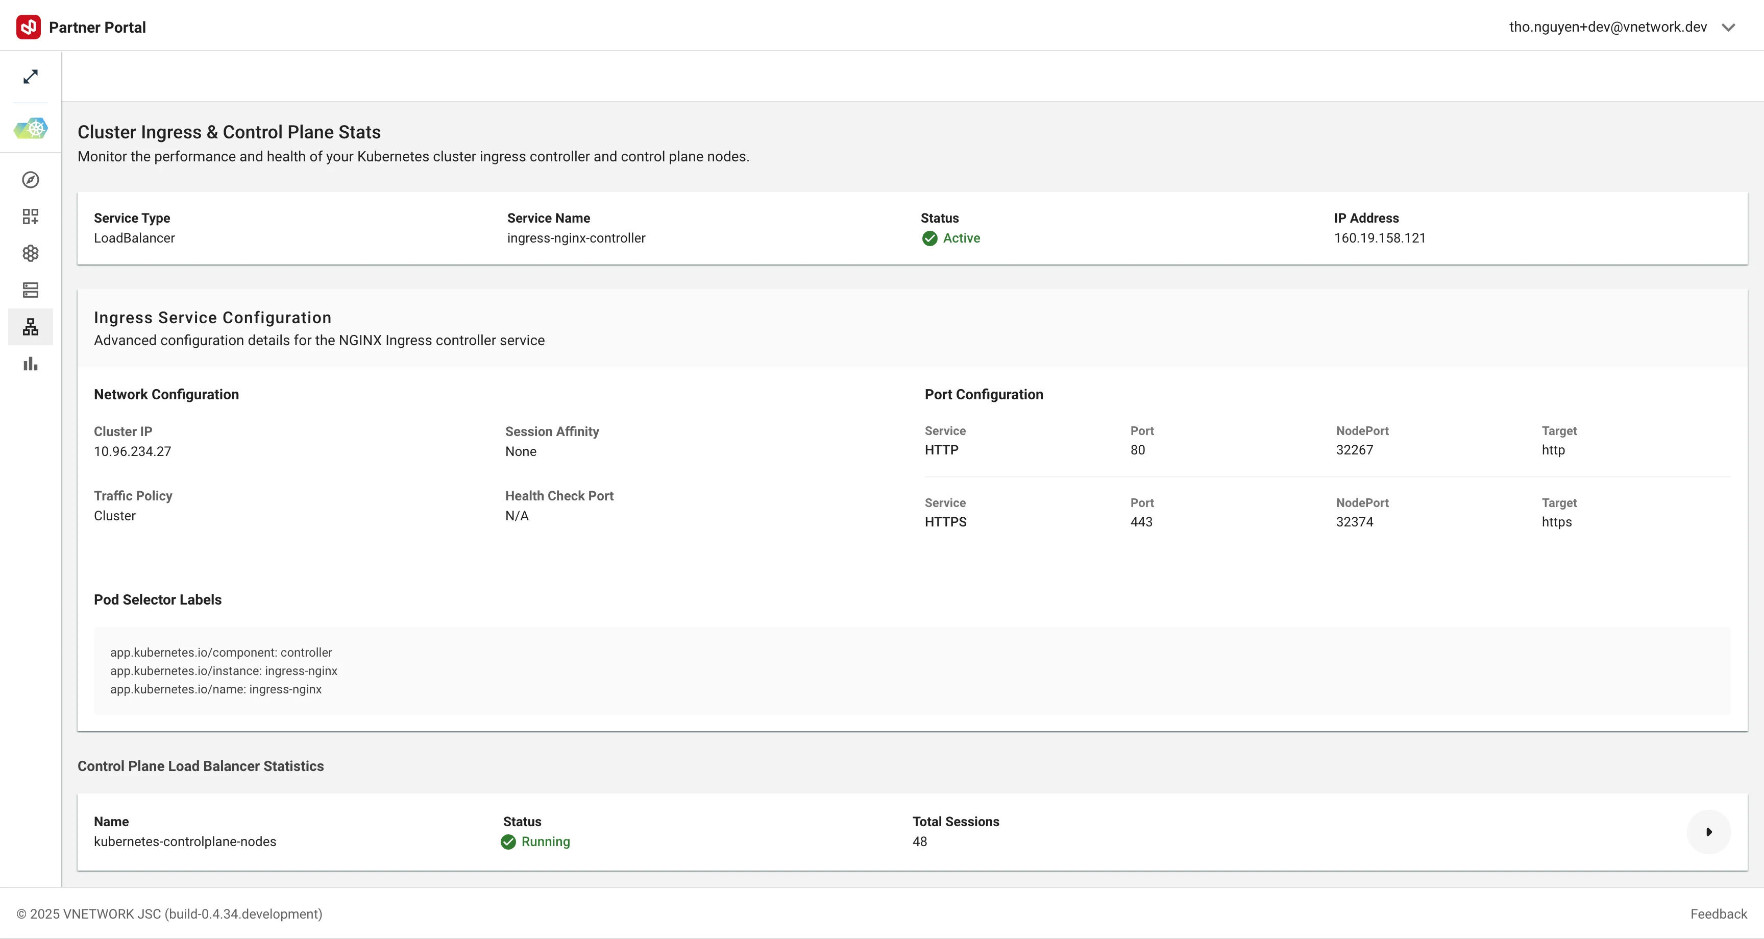Open the flower-shaped workloads icon in sidebar

(30, 253)
